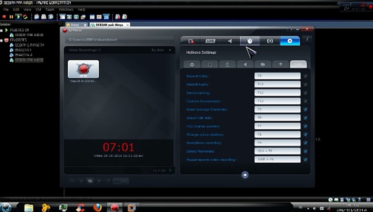Disable the Show/Hide HUD hotkey checkbox
Image resolution: width=373 pixels, height=212 pixels.
(x=306, y=117)
